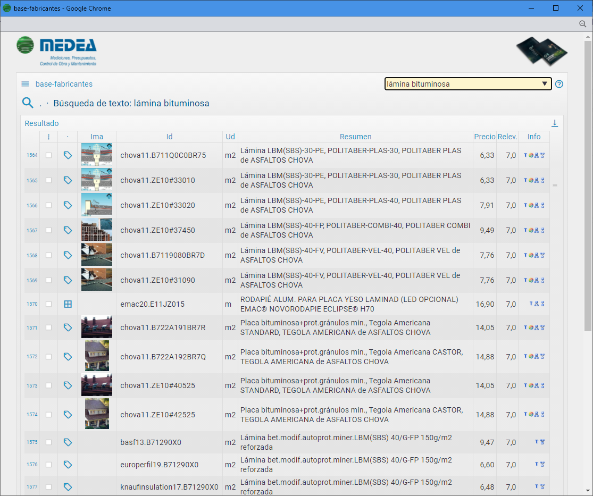The image size is (593, 496).
Task: Check the checkbox for row 1564
Action: pyautogui.click(x=49, y=155)
